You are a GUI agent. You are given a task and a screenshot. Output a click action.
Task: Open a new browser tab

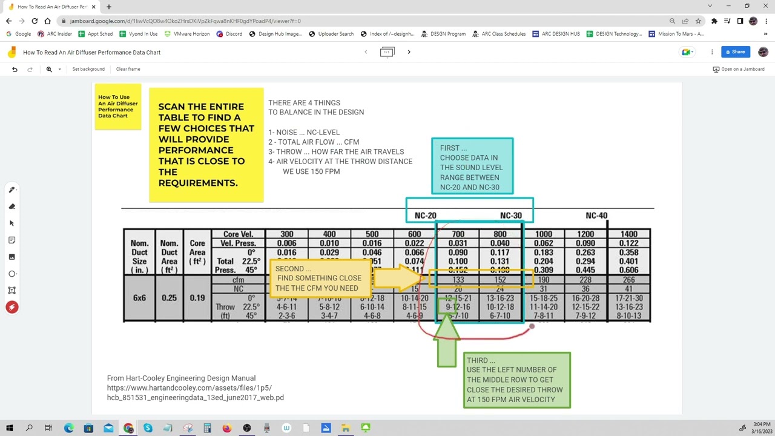click(109, 7)
